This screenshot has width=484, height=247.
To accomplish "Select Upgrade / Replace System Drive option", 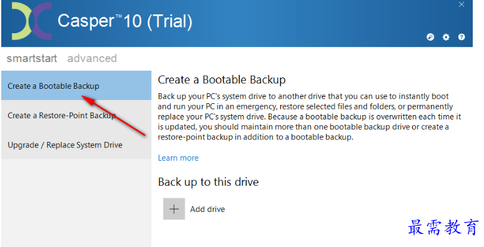I will [76, 145].
